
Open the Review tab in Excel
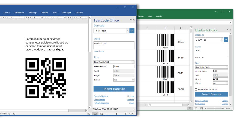[x=141, y=16]
